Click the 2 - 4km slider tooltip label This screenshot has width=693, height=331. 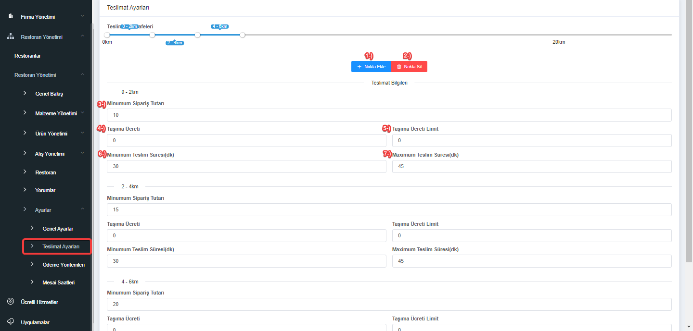175,43
